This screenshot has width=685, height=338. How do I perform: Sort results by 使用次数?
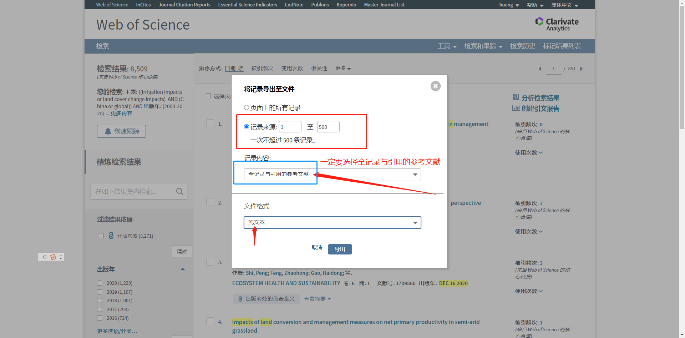292,69
